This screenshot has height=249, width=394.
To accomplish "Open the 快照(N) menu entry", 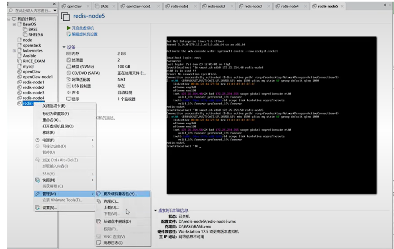I will pyautogui.click(x=49, y=180).
